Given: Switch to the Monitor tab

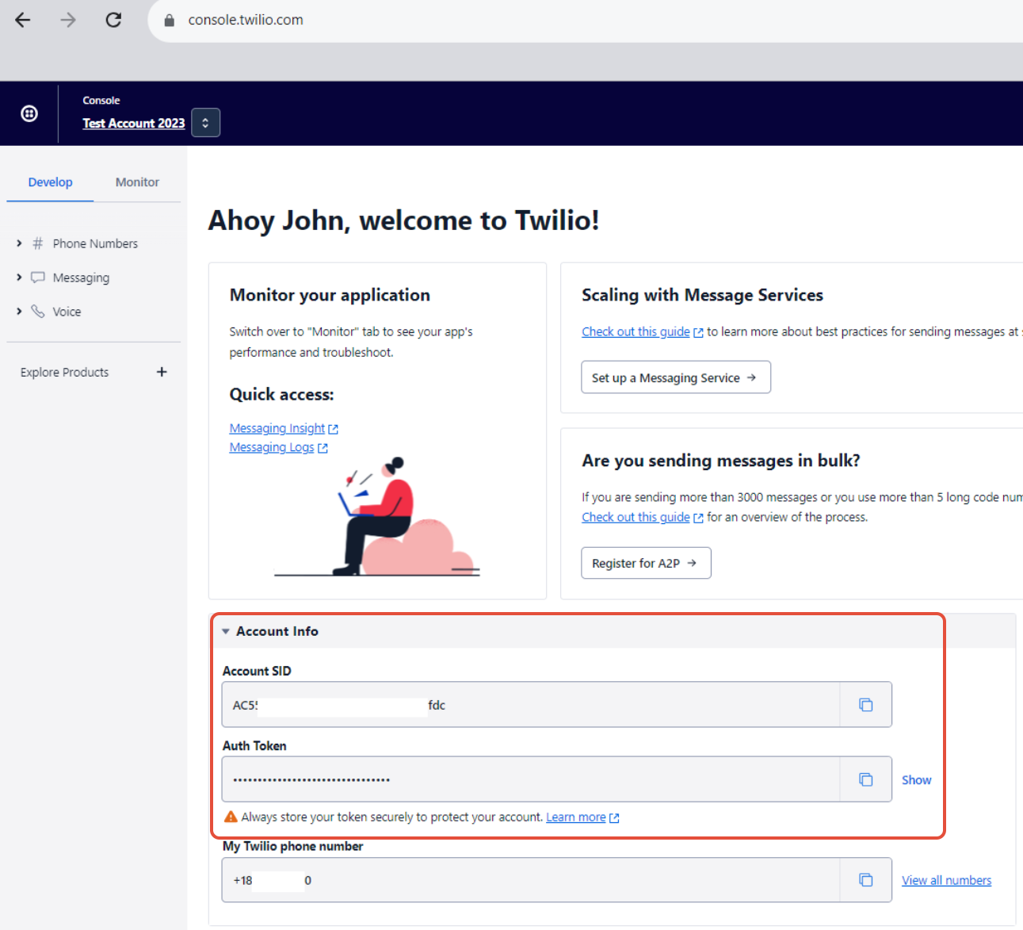Looking at the screenshot, I should click(137, 182).
